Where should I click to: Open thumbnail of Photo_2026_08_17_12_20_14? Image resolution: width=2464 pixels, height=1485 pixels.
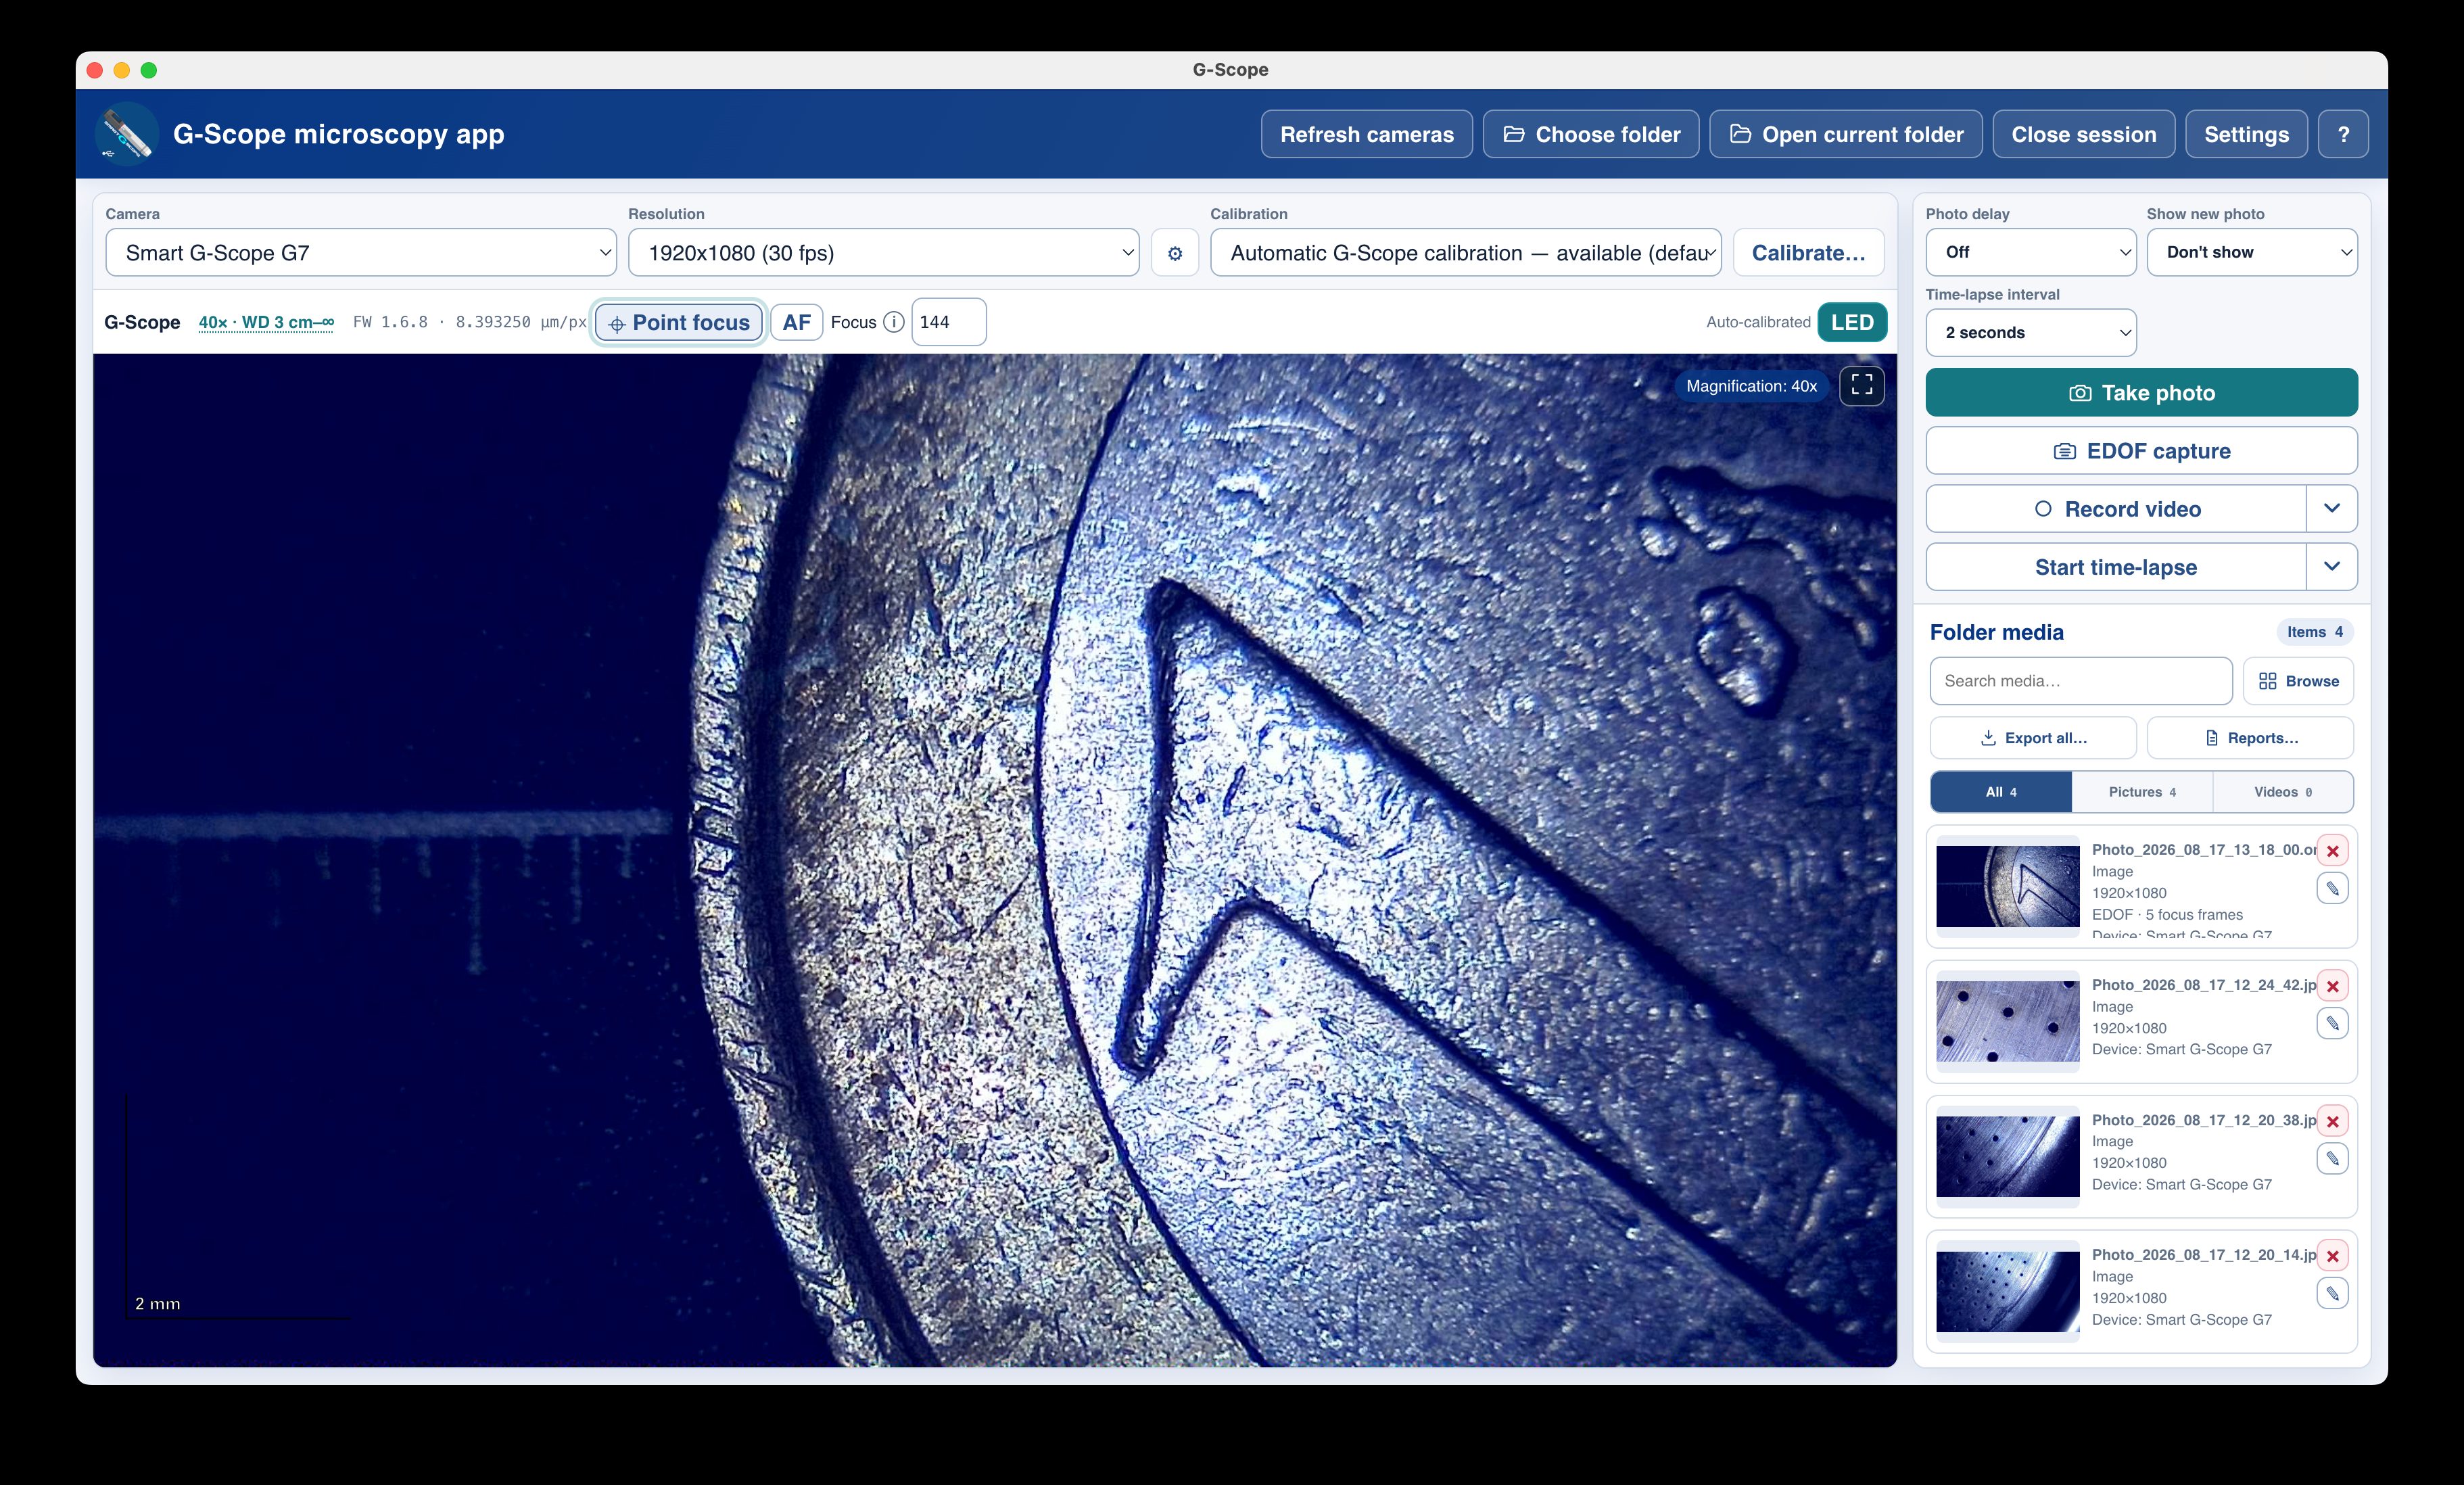click(x=2008, y=1291)
